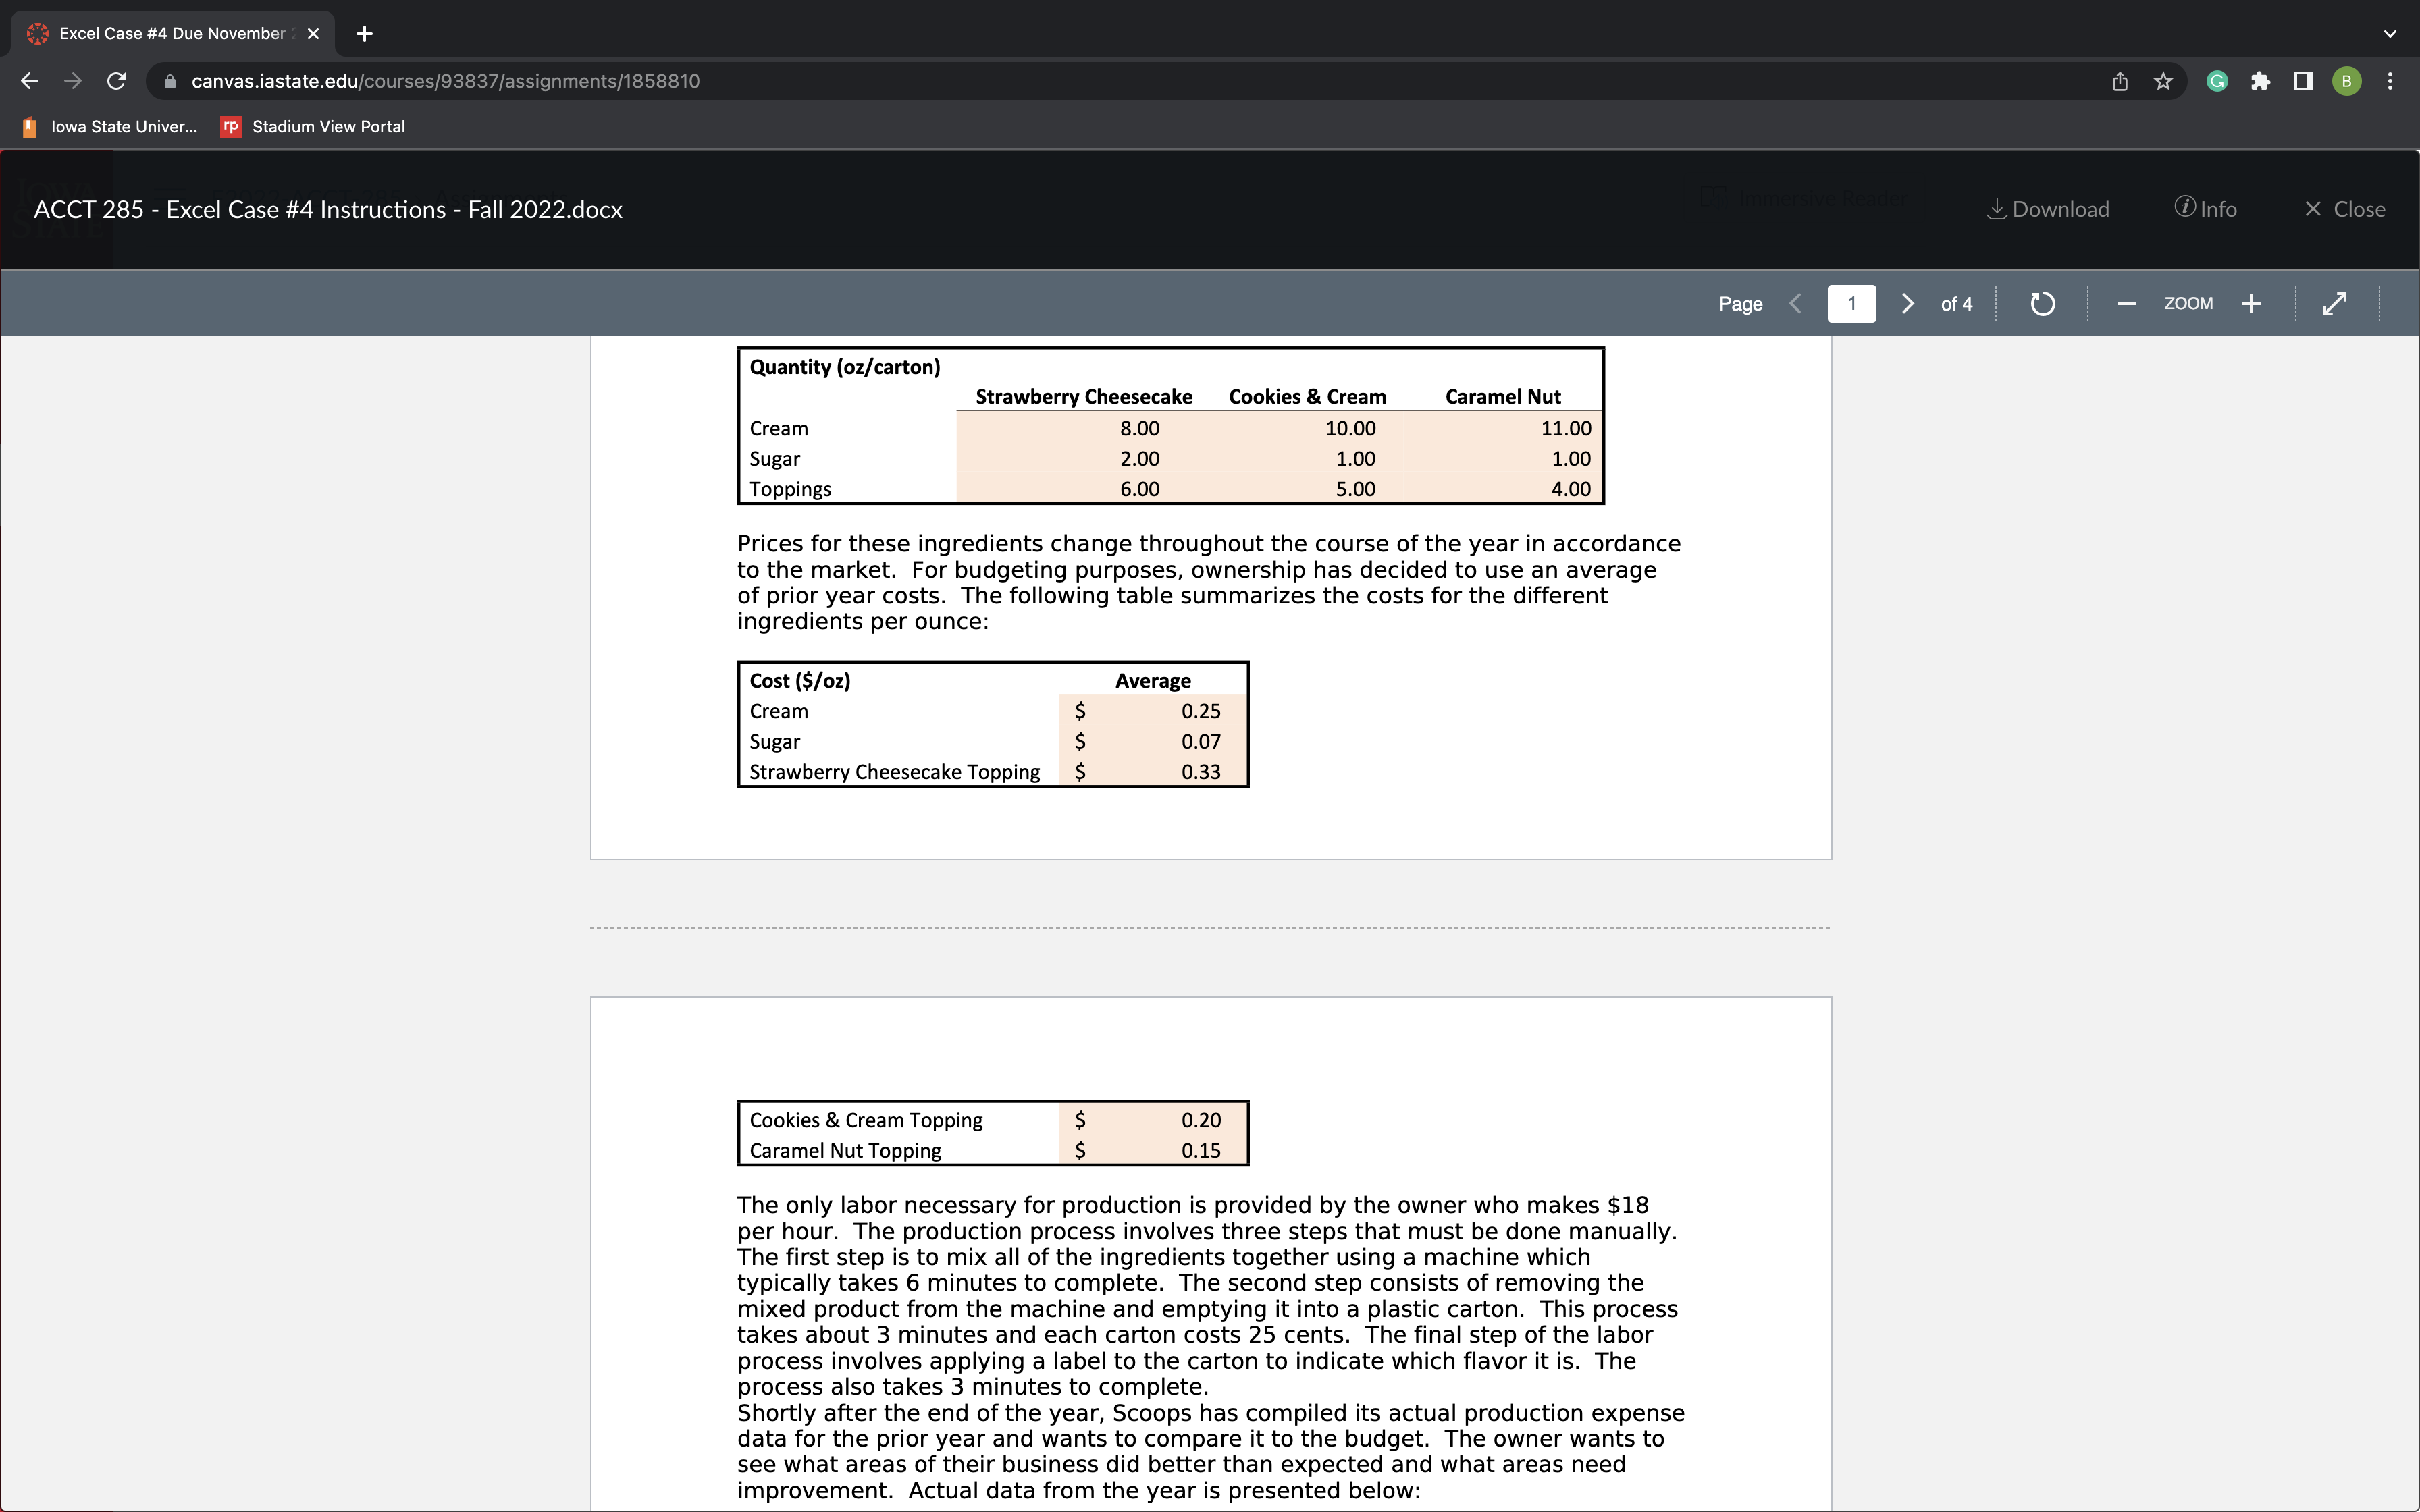The height and width of the screenshot is (1512, 2420).
Task: Go to previous document page
Action: coord(1796,303)
